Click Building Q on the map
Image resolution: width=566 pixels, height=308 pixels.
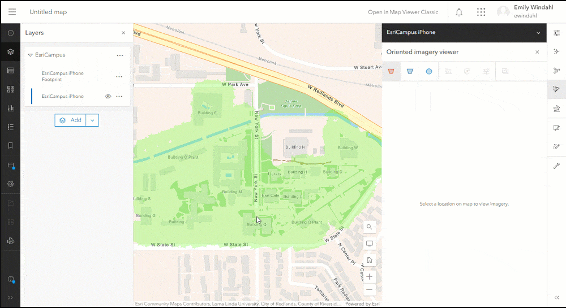(256, 224)
